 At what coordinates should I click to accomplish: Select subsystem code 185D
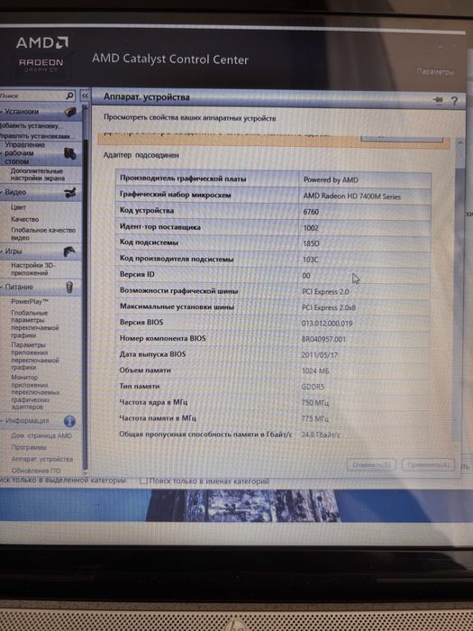pyautogui.click(x=311, y=243)
